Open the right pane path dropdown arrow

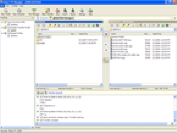175,30
